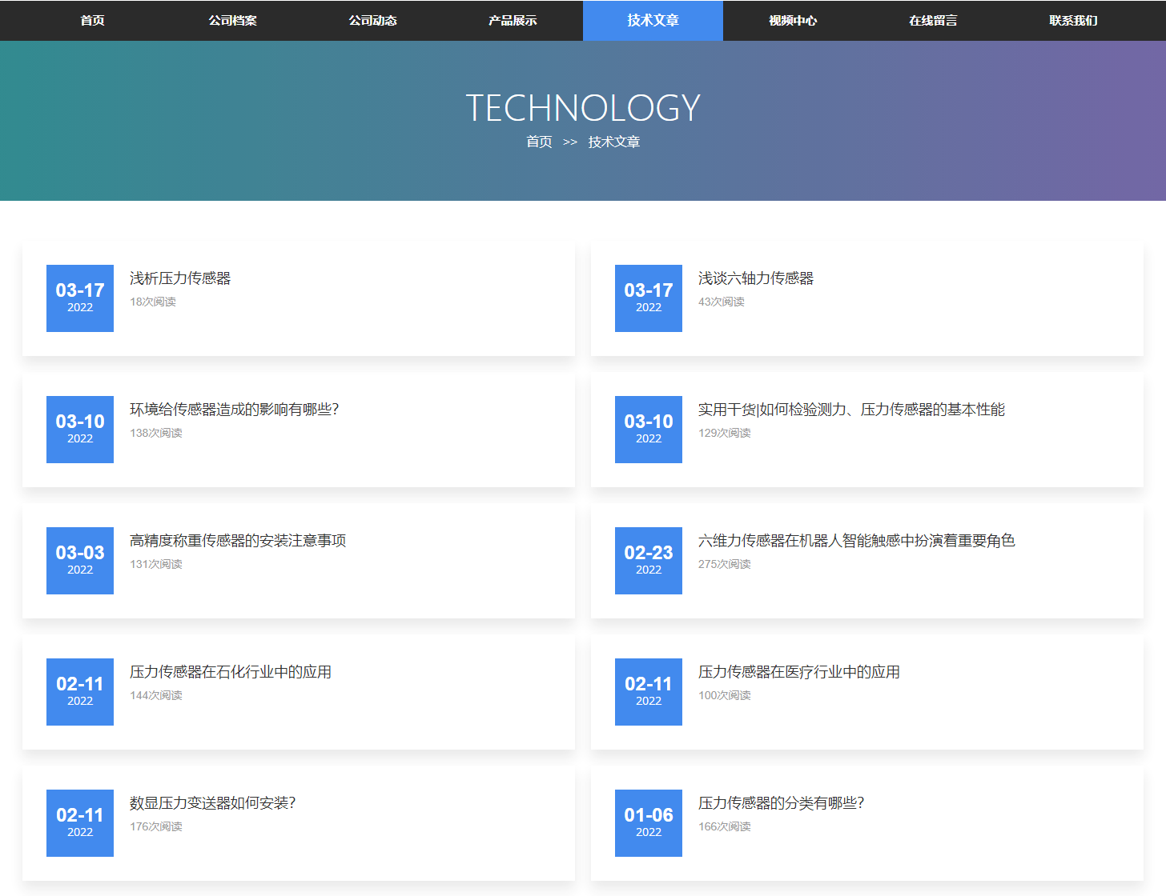The height and width of the screenshot is (896, 1166).
Task: Select the 公司动态 menu item
Action: tap(372, 21)
